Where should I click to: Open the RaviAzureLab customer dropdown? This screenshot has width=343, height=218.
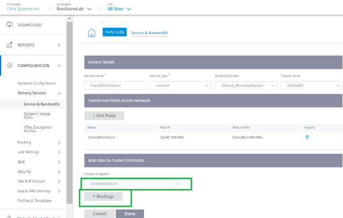[x=74, y=9]
